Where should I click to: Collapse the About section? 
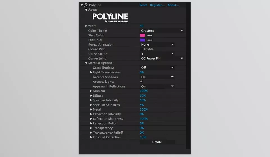pos(86,10)
